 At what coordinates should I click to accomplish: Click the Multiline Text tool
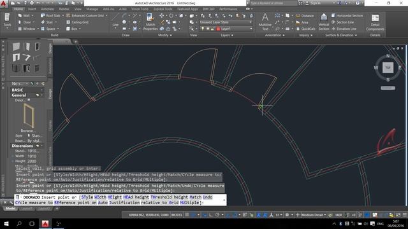click(x=265, y=22)
